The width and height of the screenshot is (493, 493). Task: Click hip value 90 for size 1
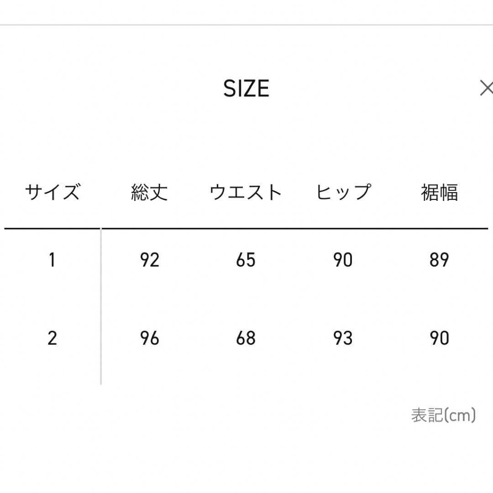343,260
